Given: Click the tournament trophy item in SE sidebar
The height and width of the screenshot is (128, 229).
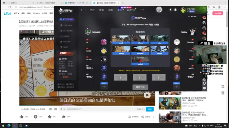Looking at the screenshot, I should tap(64, 47).
